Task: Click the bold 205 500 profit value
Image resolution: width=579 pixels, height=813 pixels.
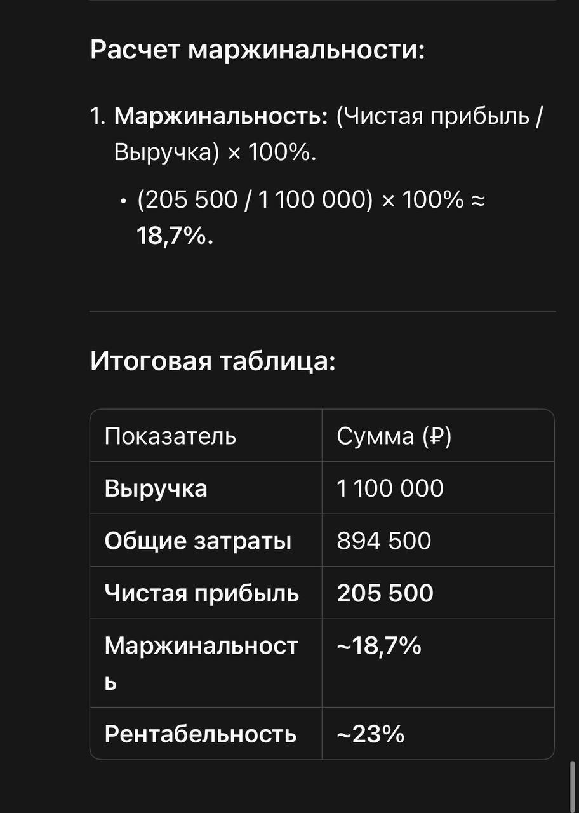Action: [385, 593]
